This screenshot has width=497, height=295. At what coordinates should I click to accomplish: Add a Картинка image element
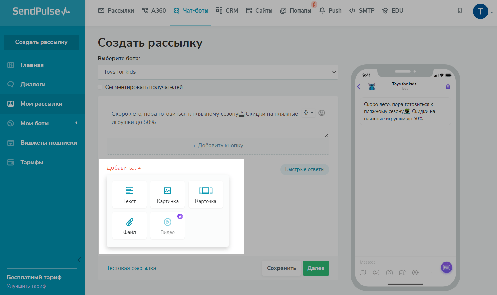167,194
